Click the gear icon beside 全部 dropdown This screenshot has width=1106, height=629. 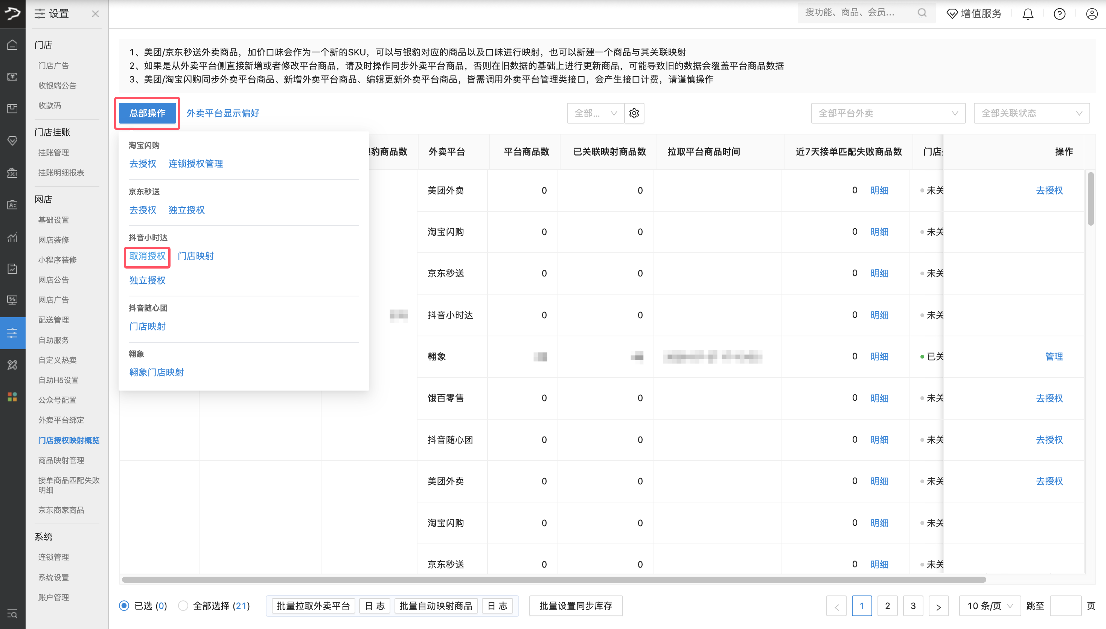coord(634,113)
